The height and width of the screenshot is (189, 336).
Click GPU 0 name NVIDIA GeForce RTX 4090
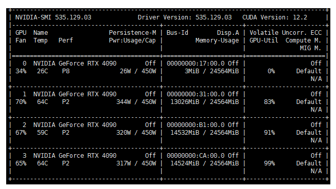click(x=75, y=64)
